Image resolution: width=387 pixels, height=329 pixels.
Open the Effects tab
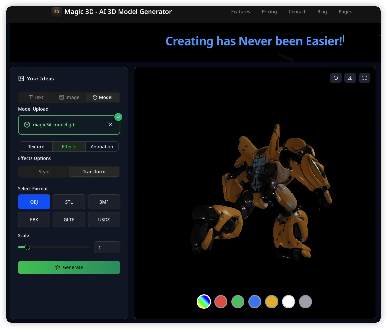pos(69,147)
